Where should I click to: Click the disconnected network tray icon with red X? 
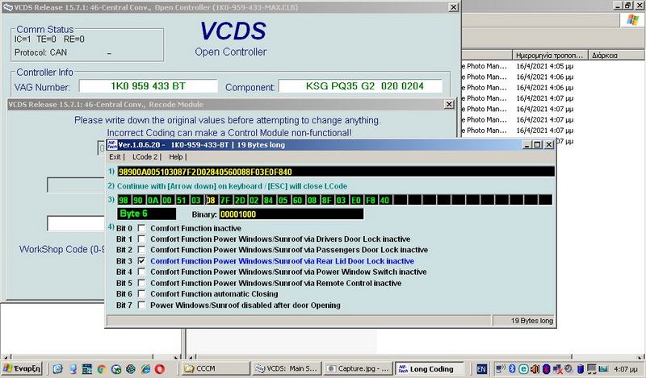point(558,369)
